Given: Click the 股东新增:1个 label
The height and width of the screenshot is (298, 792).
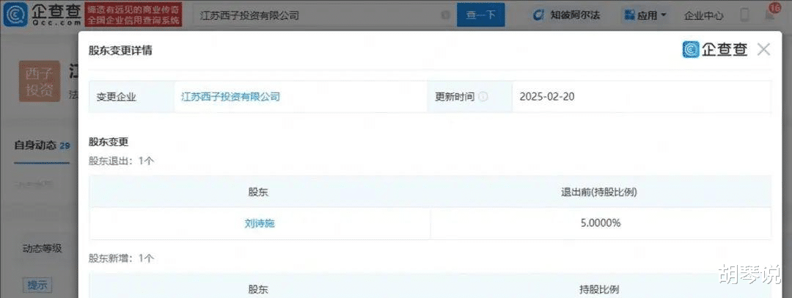Looking at the screenshot, I should [121, 258].
